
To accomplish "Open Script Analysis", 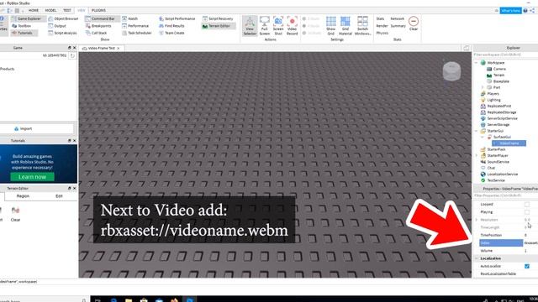I will [x=62, y=34].
